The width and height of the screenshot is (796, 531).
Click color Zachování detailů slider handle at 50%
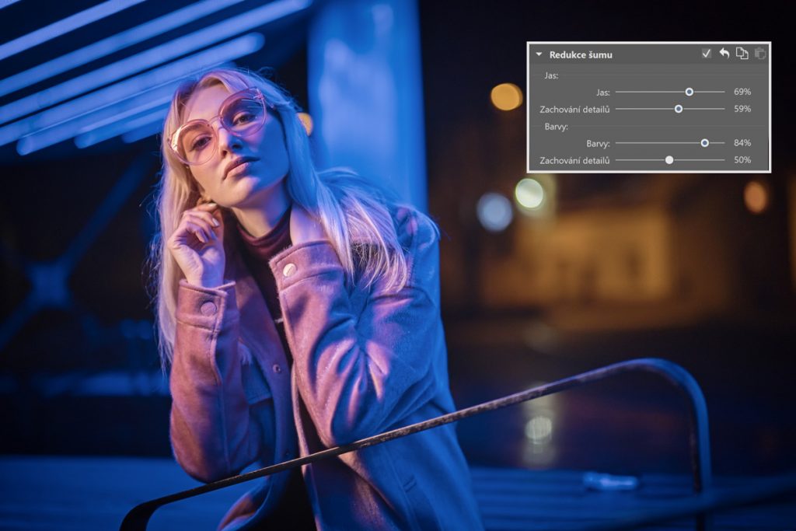(669, 160)
